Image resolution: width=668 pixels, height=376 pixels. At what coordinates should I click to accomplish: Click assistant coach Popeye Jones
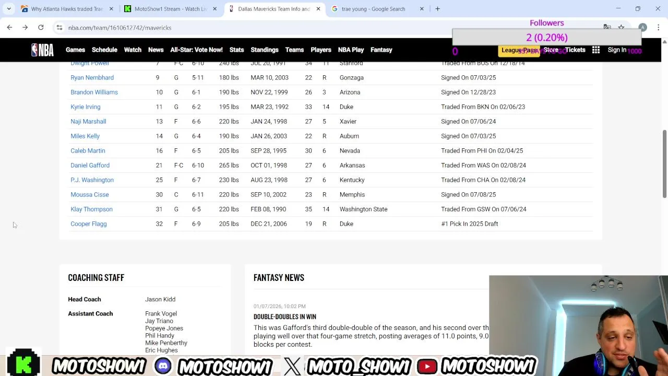click(164, 328)
